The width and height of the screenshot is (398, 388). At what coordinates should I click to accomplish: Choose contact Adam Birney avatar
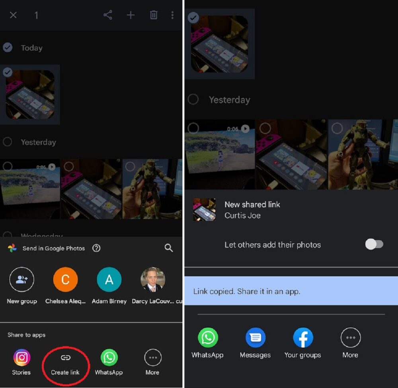coord(109,280)
